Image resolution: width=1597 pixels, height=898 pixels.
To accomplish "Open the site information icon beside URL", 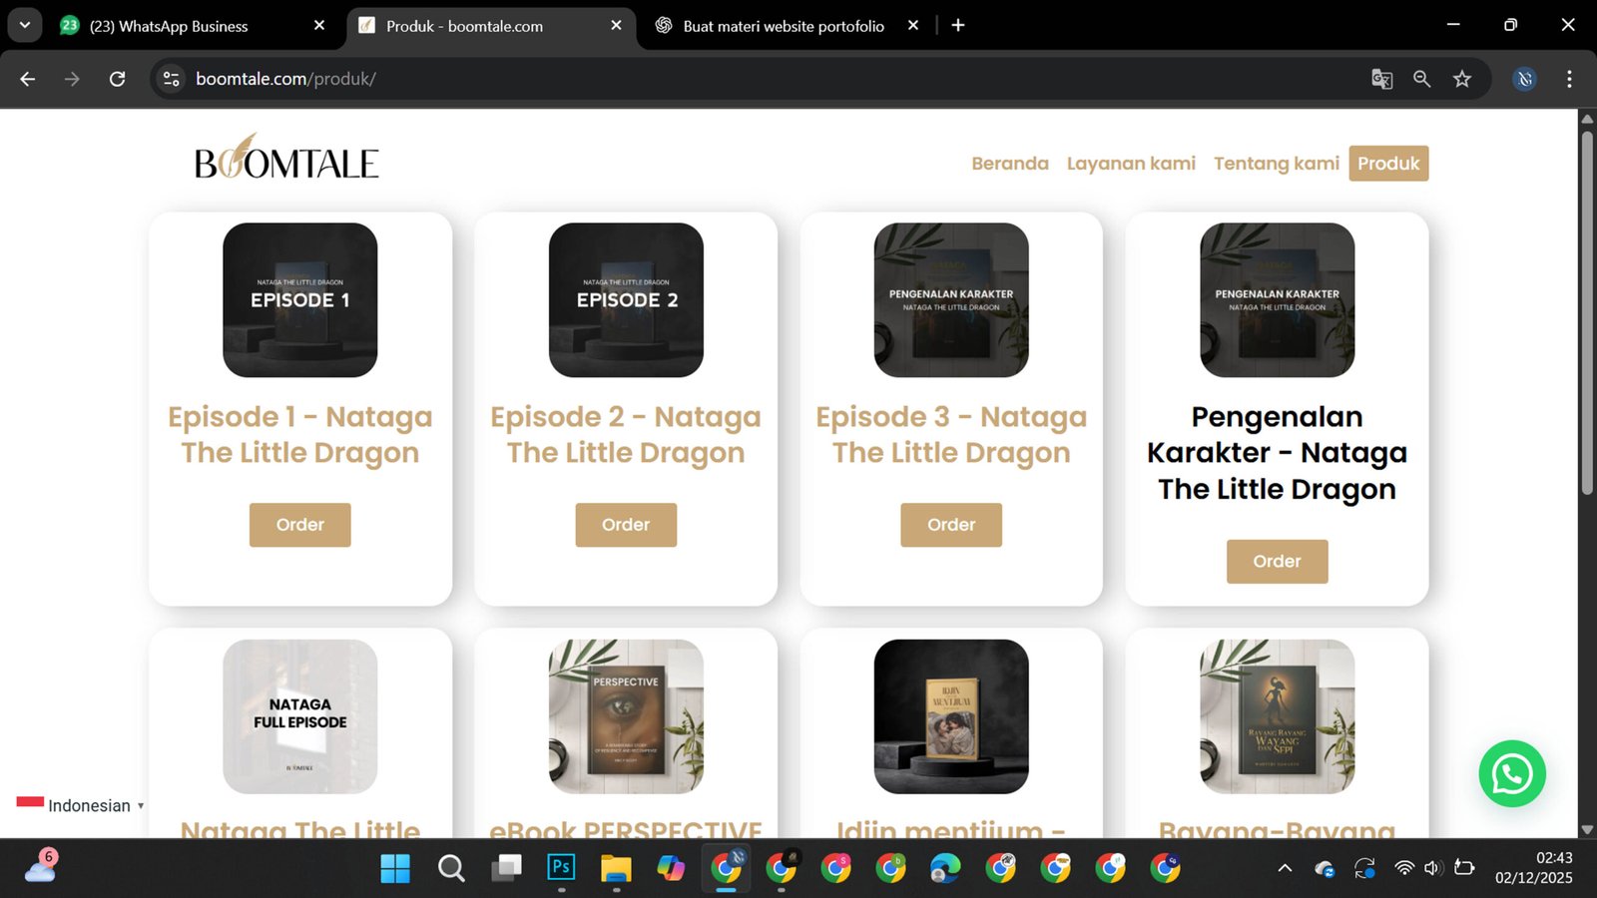I will coord(172,79).
